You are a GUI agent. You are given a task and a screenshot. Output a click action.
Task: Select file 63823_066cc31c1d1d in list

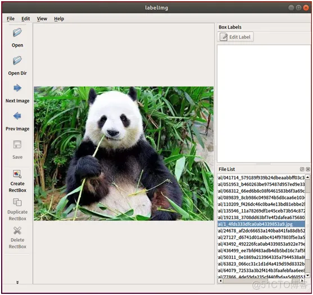click(261, 264)
